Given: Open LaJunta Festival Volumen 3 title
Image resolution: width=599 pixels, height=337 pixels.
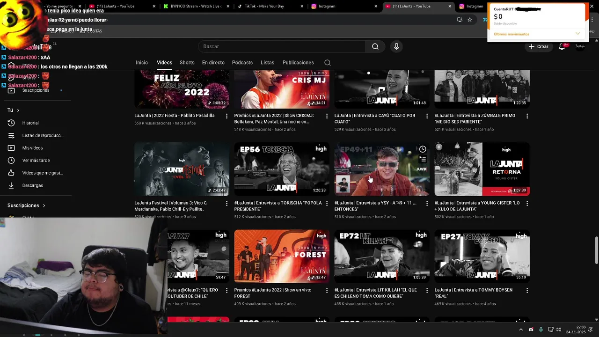Looking at the screenshot, I should 171,206.
